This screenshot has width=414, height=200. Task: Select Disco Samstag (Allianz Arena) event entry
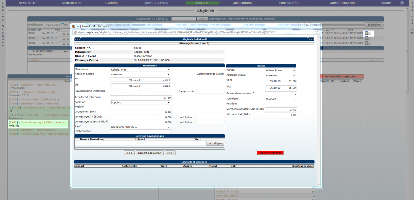click(x=43, y=122)
